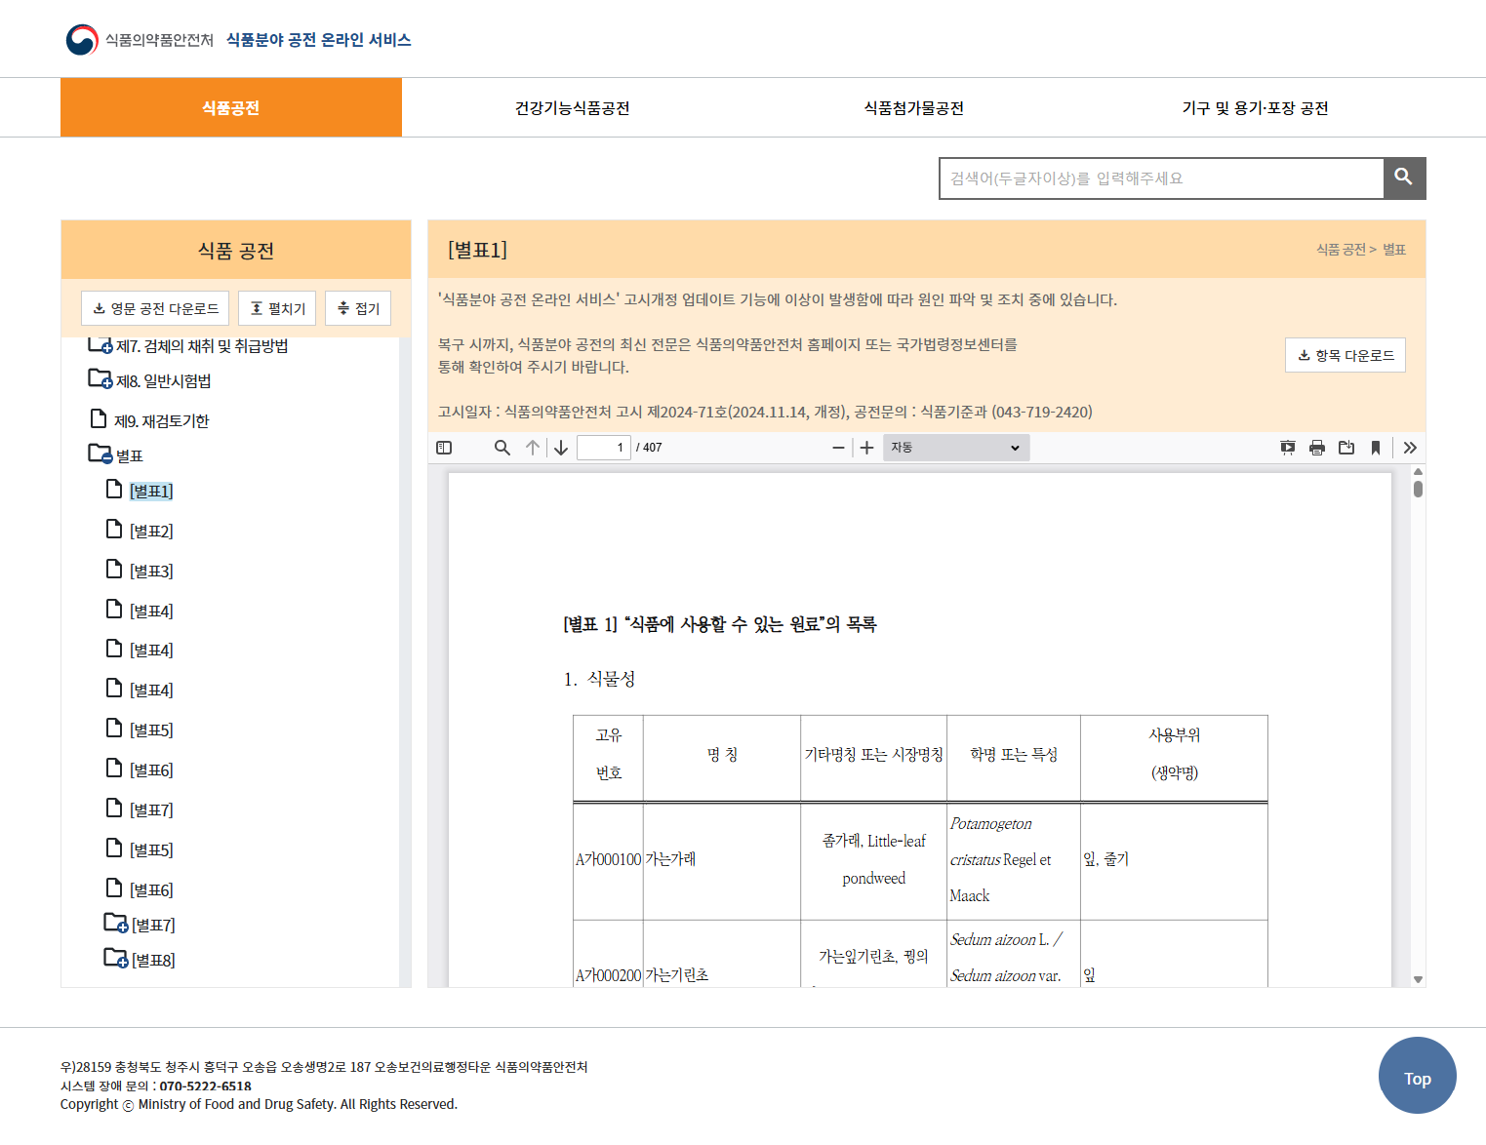
Task: Save the PDF file icon
Action: [1346, 448]
